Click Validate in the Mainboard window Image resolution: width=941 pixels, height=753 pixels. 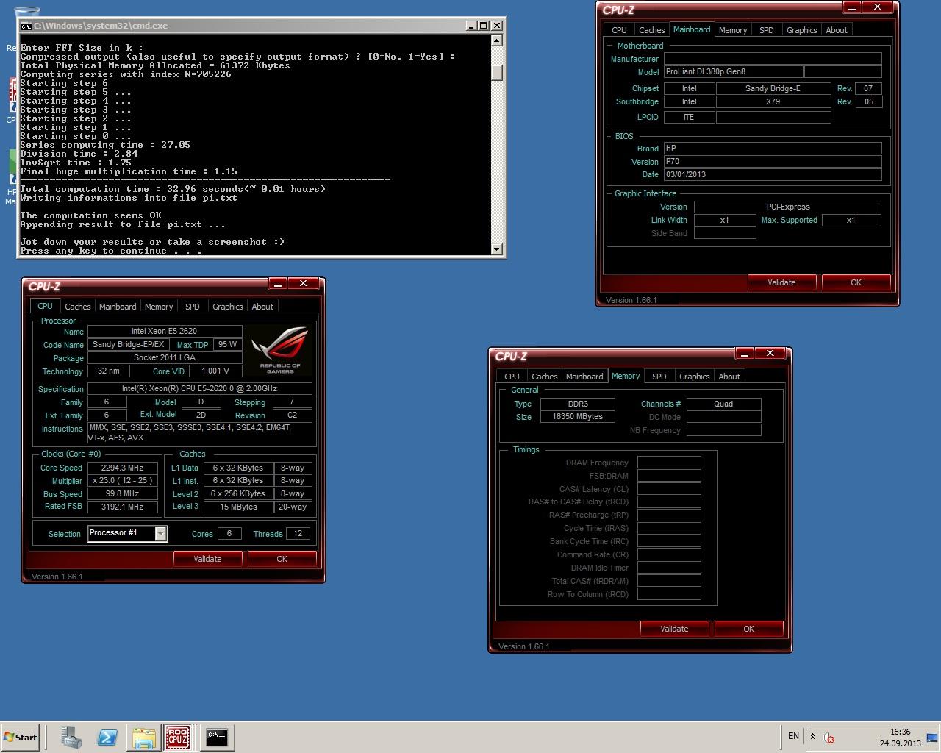[781, 282]
